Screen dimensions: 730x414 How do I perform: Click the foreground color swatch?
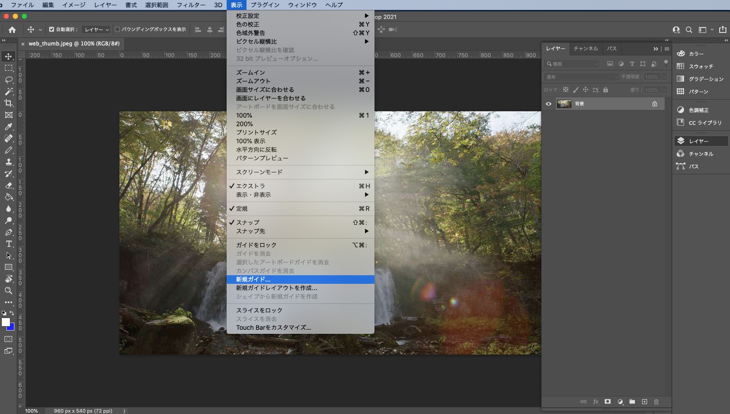[5, 322]
